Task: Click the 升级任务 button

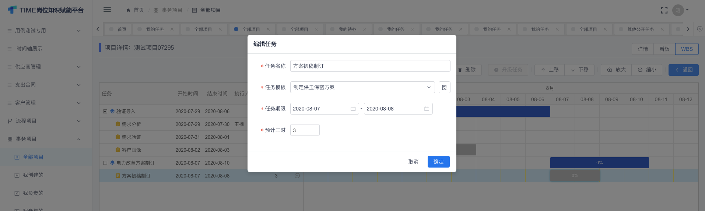Action: [x=508, y=70]
